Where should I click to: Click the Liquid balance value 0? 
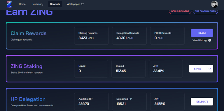click(x=80, y=71)
